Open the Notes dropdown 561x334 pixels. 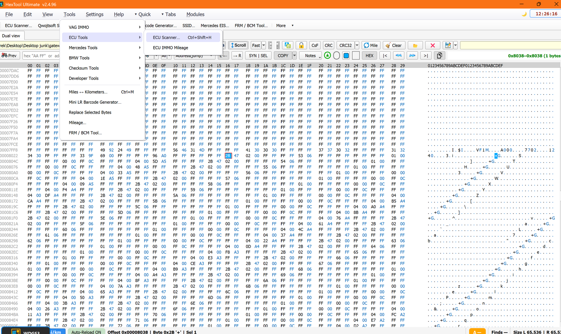(311, 55)
